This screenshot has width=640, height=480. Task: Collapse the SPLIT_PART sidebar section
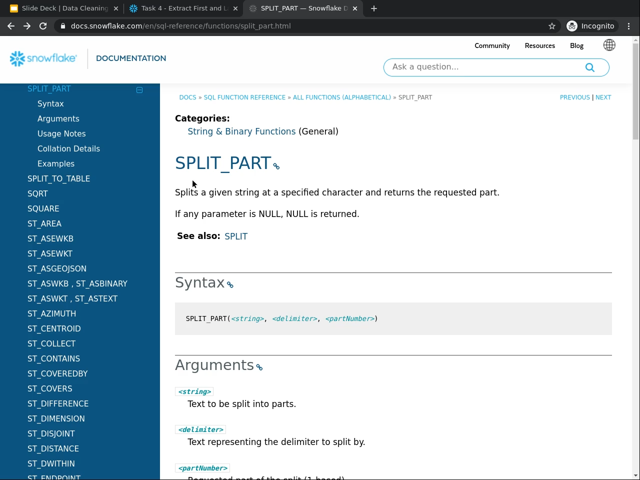139,90
